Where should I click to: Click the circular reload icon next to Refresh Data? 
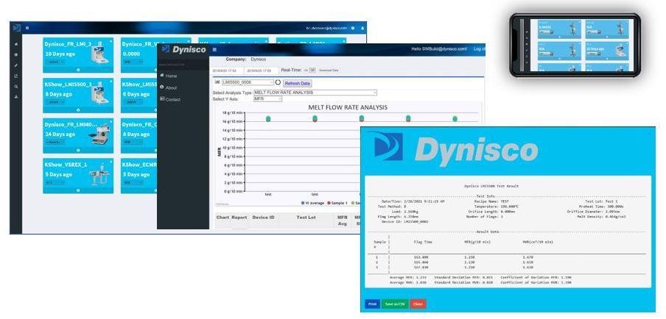point(278,82)
